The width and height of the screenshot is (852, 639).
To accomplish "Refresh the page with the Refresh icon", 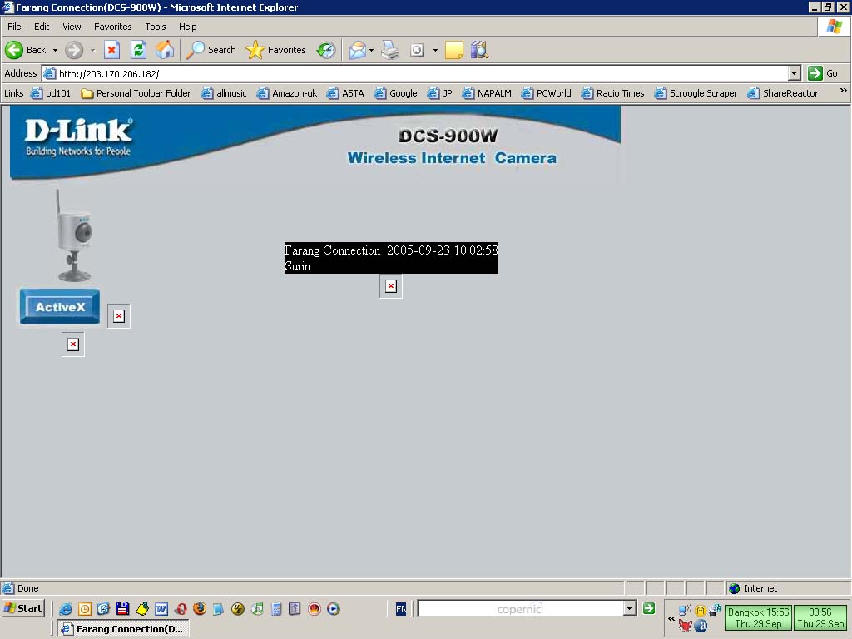I will [138, 50].
